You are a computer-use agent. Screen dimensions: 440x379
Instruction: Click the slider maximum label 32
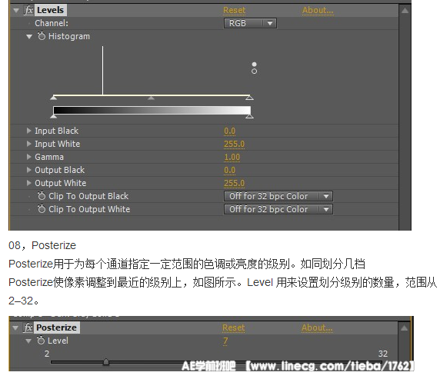click(383, 354)
